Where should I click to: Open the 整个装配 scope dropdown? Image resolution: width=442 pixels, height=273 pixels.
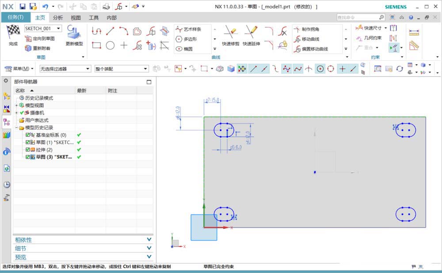click(x=145, y=69)
